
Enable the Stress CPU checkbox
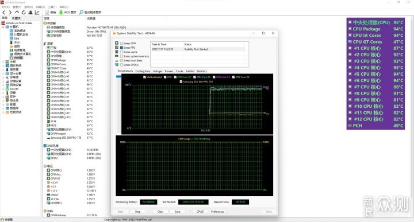(x=121, y=43)
